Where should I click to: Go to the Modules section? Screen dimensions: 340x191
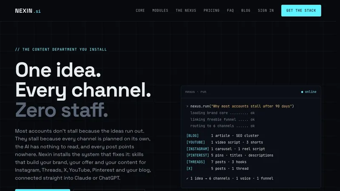160,10
